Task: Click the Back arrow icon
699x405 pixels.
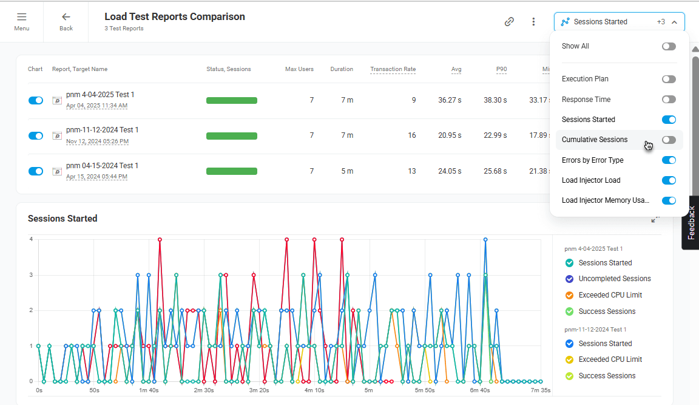Action: 66,18
